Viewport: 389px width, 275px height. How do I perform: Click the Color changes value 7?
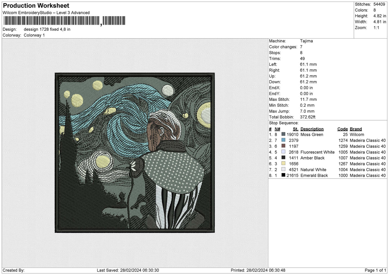pyautogui.click(x=301, y=47)
